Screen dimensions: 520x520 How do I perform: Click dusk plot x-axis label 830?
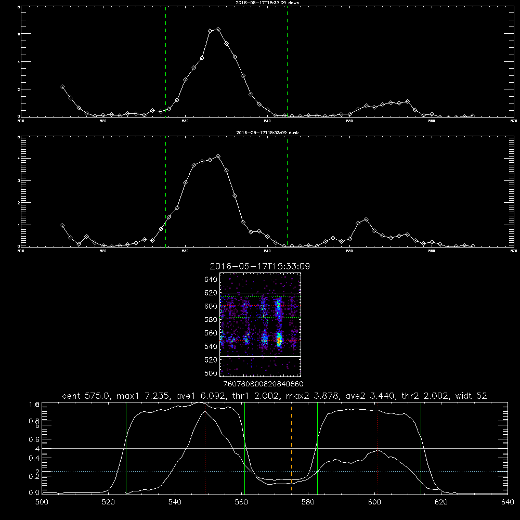pyautogui.click(x=185, y=251)
